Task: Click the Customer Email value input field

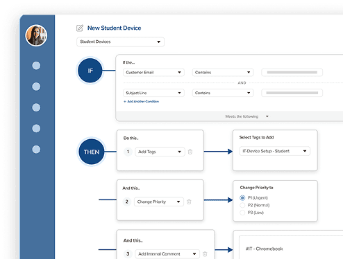Action: tap(292, 72)
